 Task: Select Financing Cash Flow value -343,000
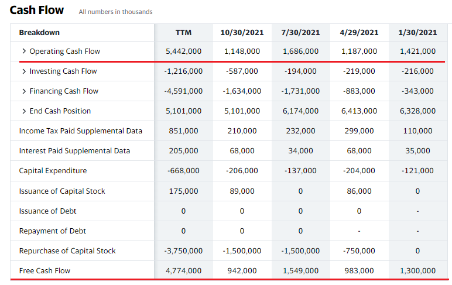(x=417, y=91)
